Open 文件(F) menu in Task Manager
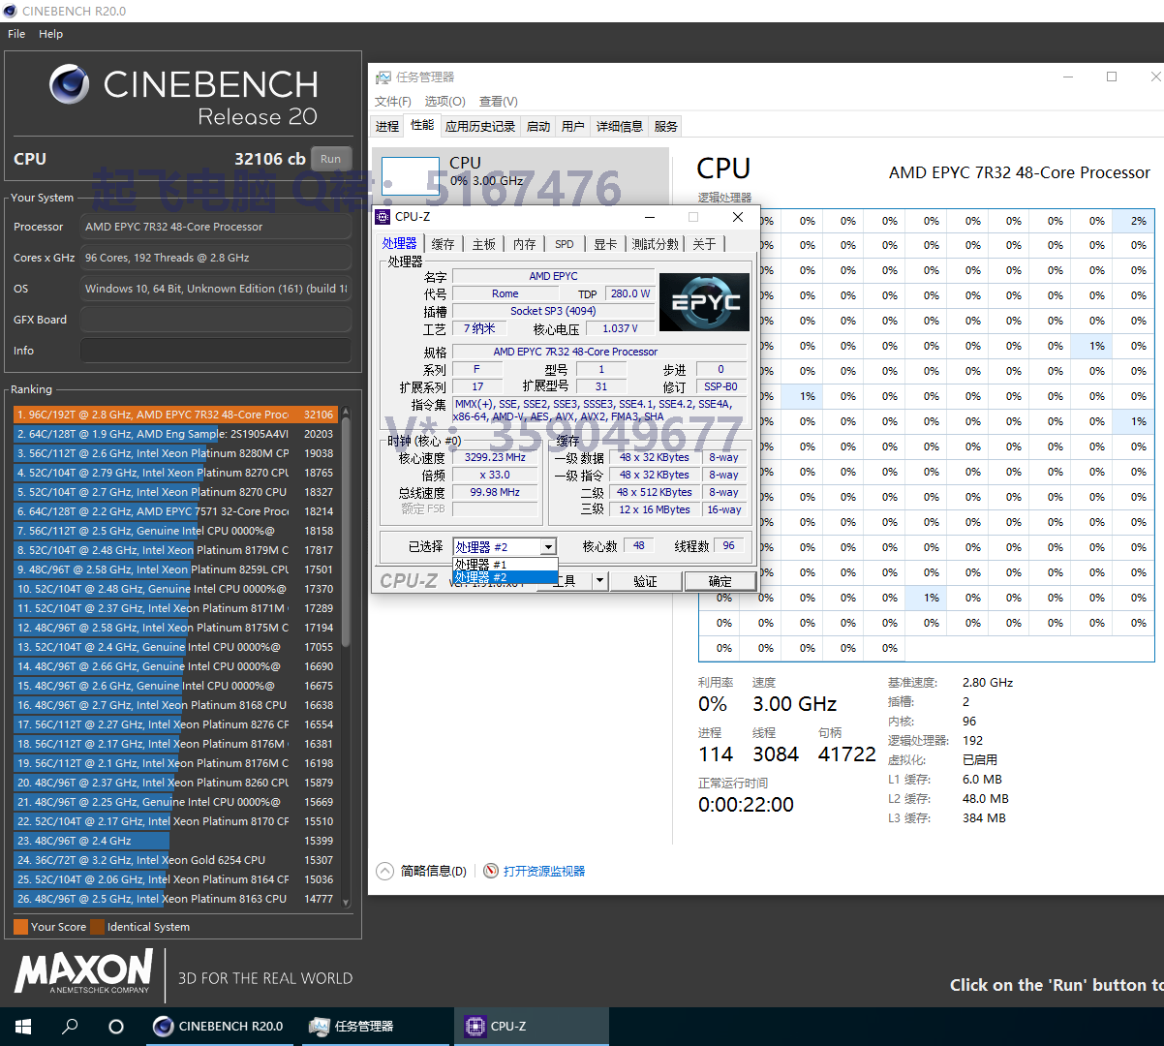 (x=393, y=101)
